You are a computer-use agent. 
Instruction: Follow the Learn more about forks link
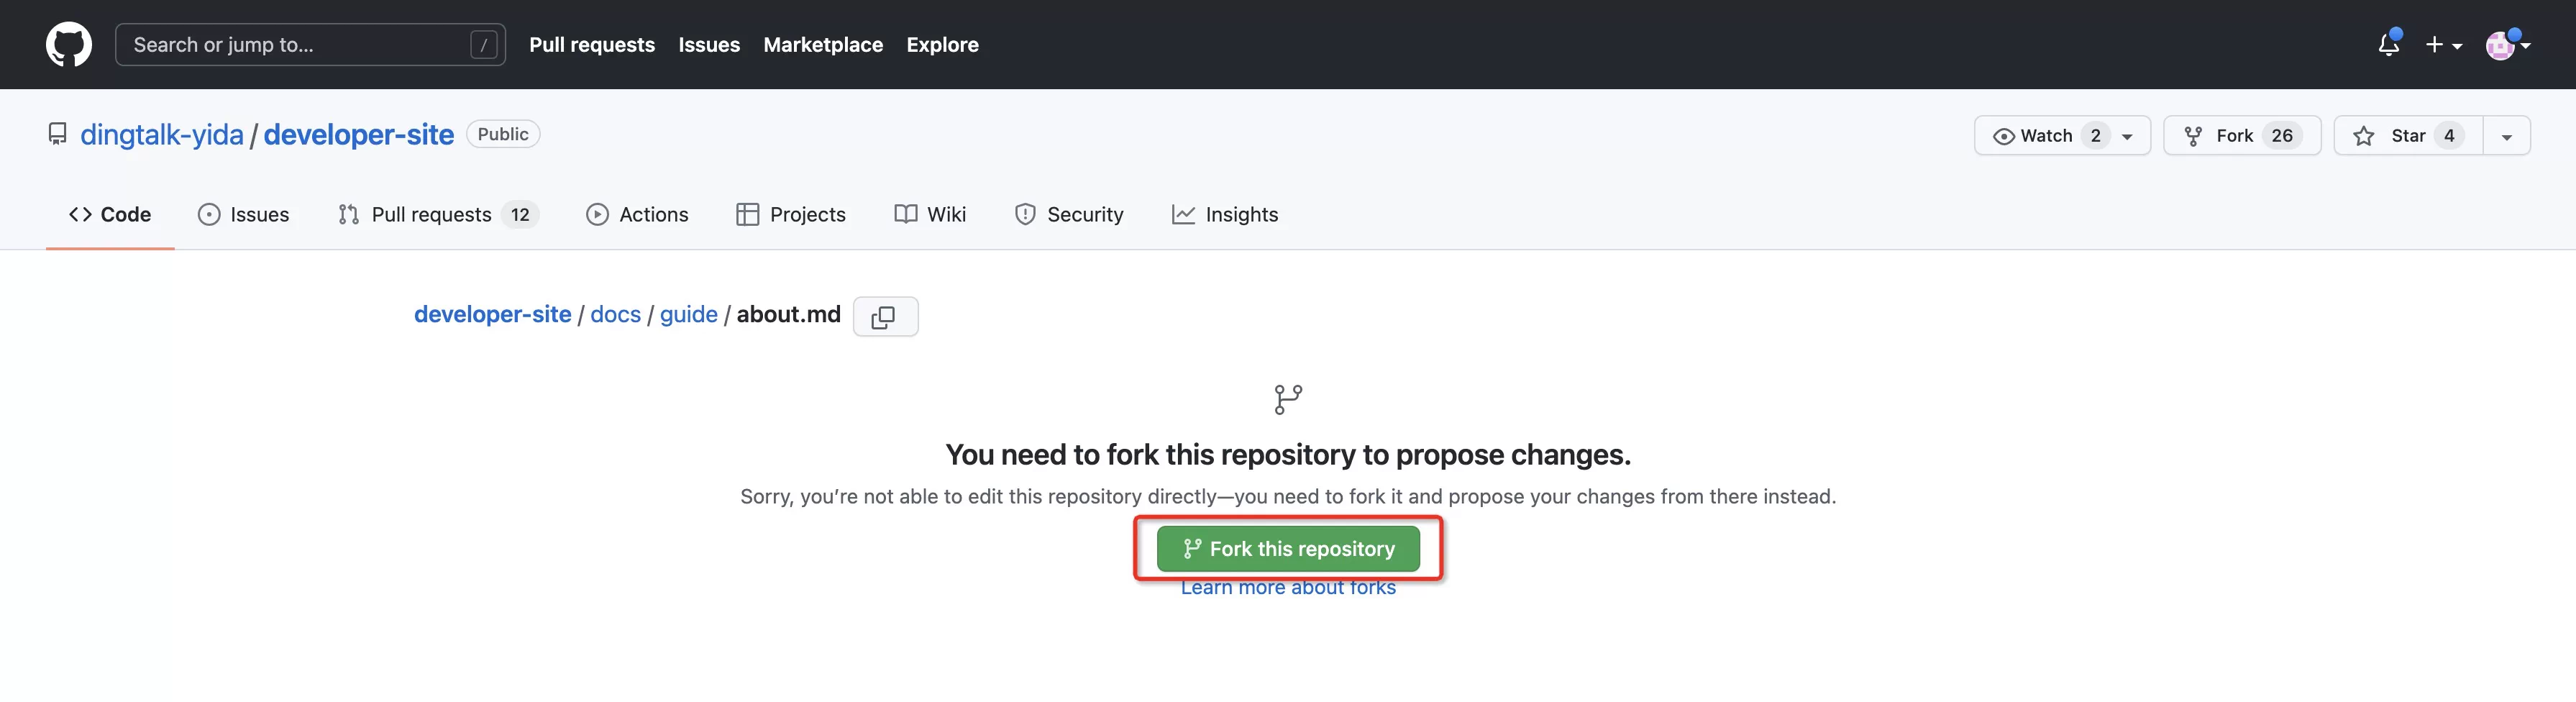pos(1288,589)
